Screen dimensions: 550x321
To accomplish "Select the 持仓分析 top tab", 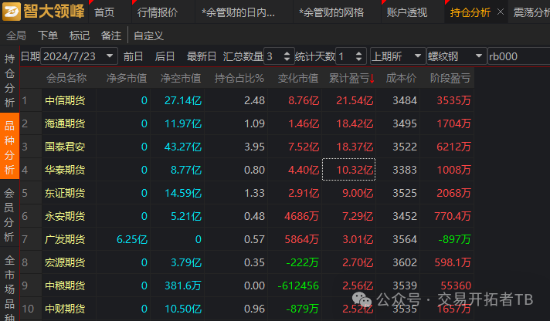I will (x=470, y=12).
